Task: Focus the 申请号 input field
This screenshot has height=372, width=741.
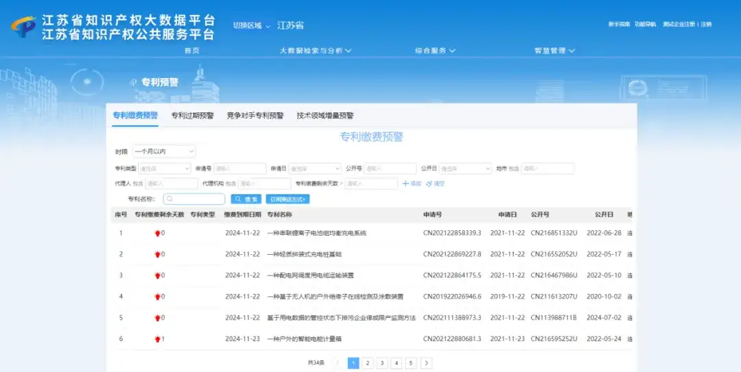Action: click(239, 169)
